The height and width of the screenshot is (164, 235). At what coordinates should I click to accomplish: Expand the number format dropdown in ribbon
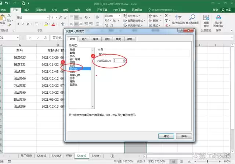pyautogui.click(x=119, y=16)
